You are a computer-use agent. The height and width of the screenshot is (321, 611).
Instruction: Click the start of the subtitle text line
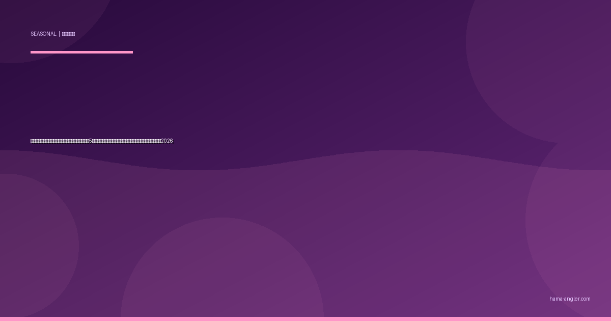(x=33, y=141)
